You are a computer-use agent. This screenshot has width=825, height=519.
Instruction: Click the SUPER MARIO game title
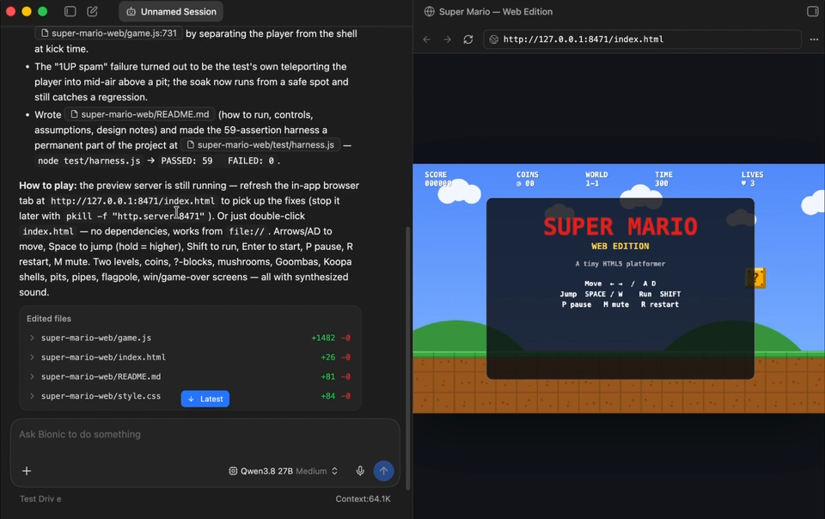(x=620, y=227)
